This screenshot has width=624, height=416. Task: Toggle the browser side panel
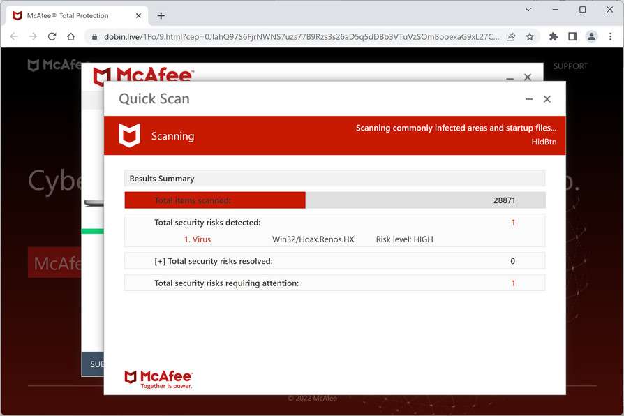572,36
